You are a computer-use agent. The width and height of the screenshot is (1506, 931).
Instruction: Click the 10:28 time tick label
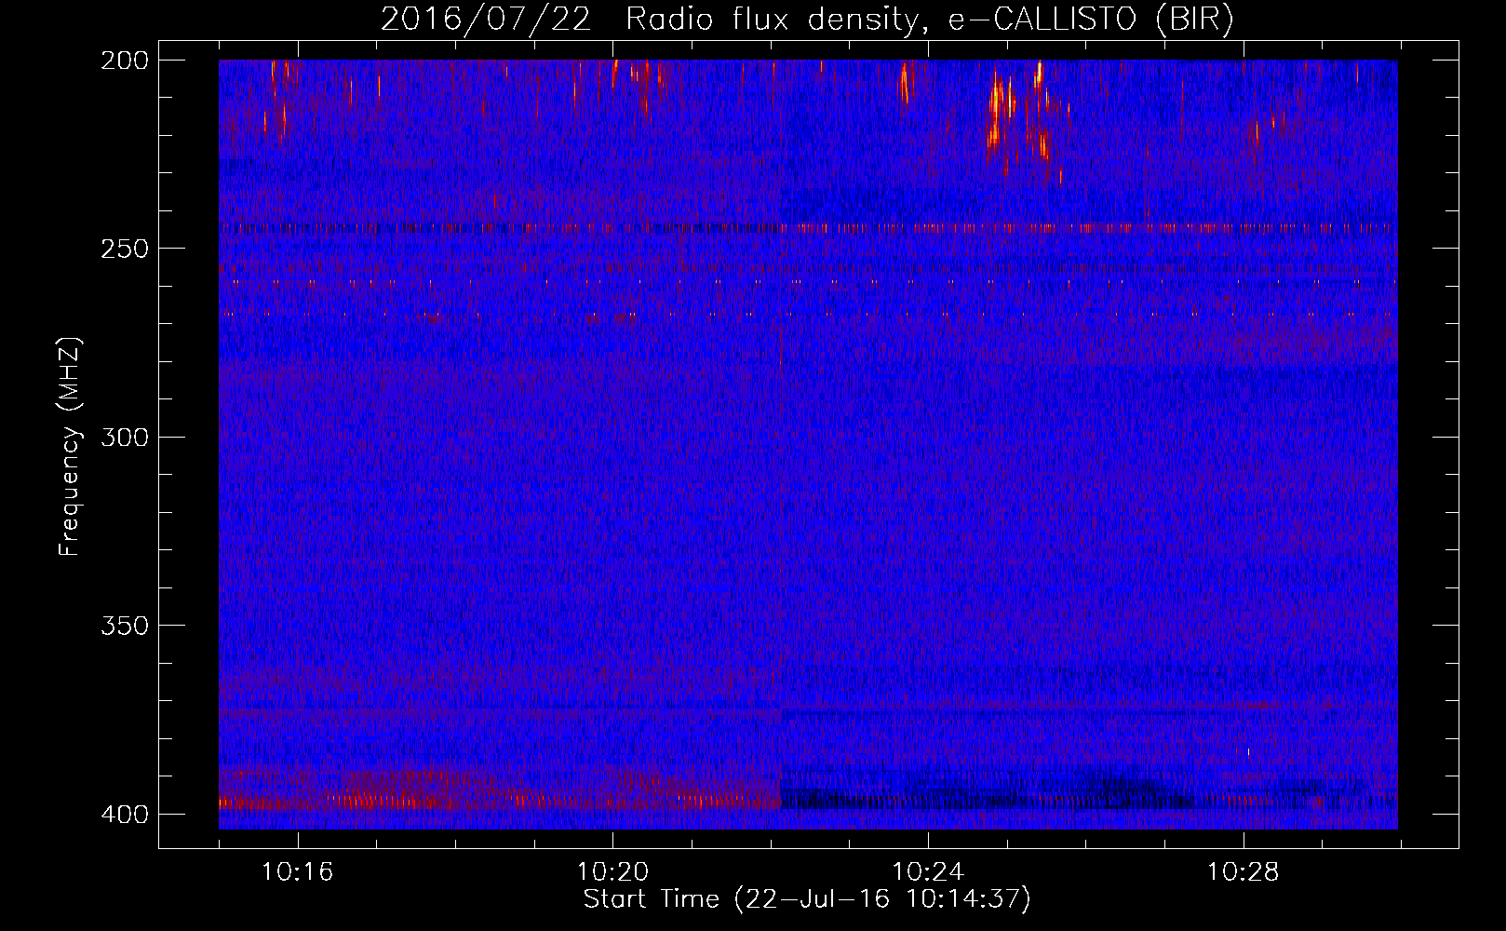(x=1244, y=872)
